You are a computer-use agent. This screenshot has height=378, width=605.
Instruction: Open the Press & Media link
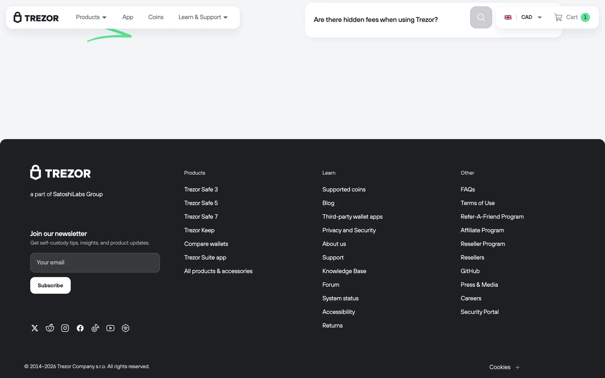(x=479, y=285)
